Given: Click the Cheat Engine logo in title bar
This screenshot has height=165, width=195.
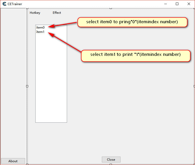Looking at the screenshot, I should (4, 4).
